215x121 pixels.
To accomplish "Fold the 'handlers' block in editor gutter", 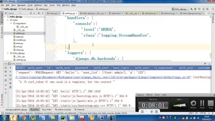I will [x=55, y=18].
